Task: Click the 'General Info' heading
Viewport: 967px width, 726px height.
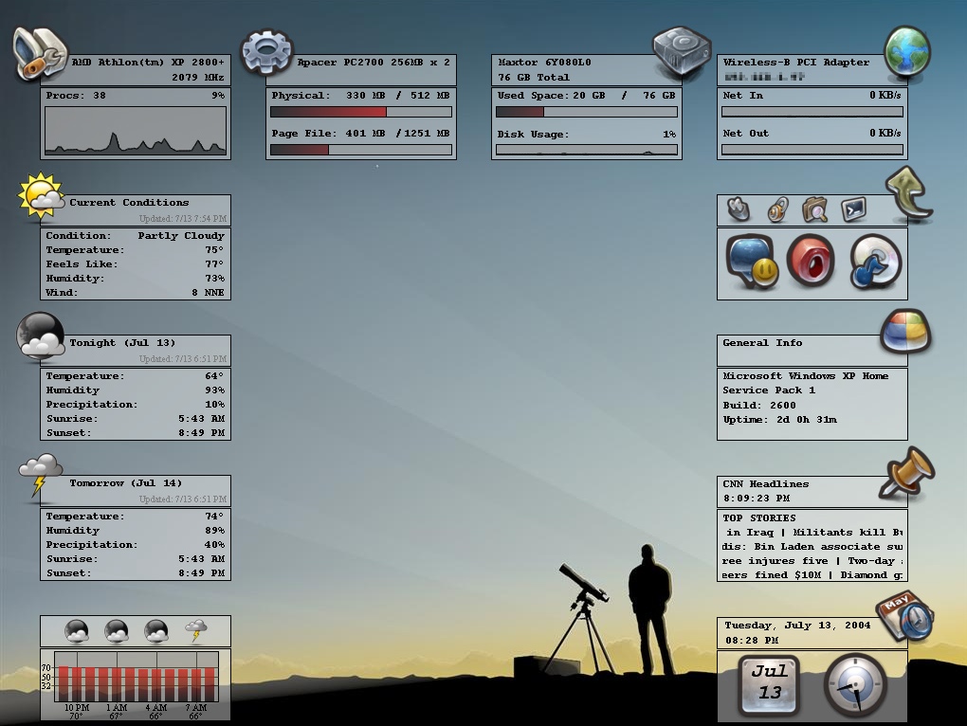Action: (x=762, y=343)
